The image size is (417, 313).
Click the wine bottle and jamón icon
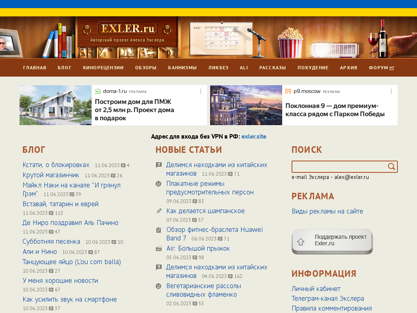coord(393,39)
